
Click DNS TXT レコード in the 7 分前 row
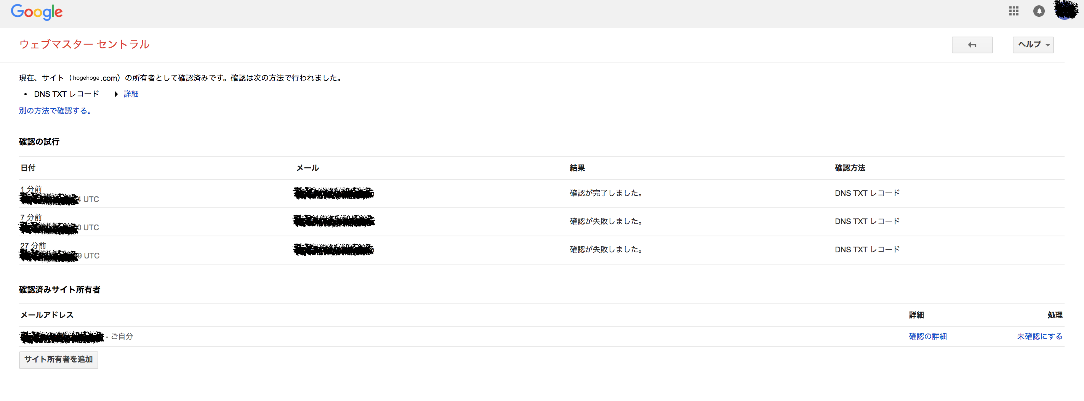(x=867, y=221)
